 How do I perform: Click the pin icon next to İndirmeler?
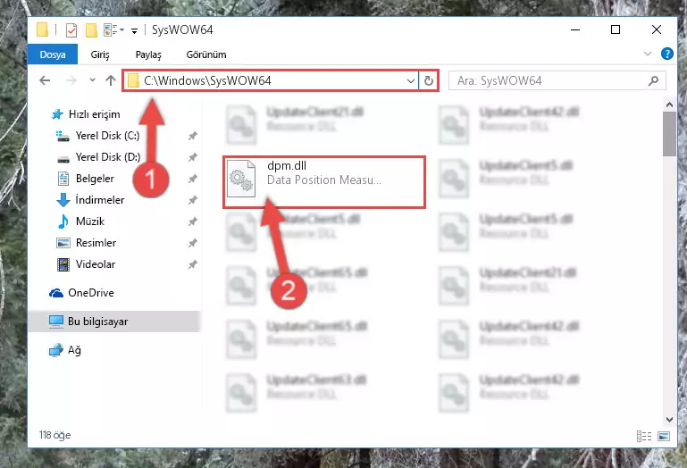[192, 200]
